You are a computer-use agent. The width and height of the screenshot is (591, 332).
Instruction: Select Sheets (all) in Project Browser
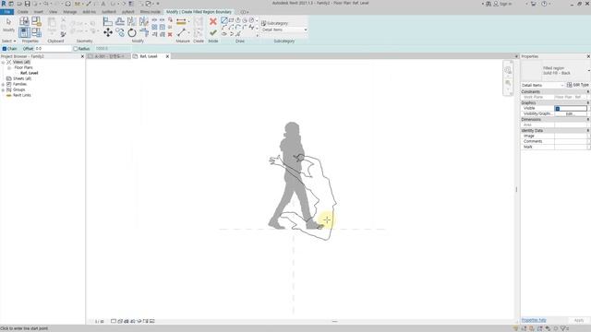pyautogui.click(x=22, y=78)
